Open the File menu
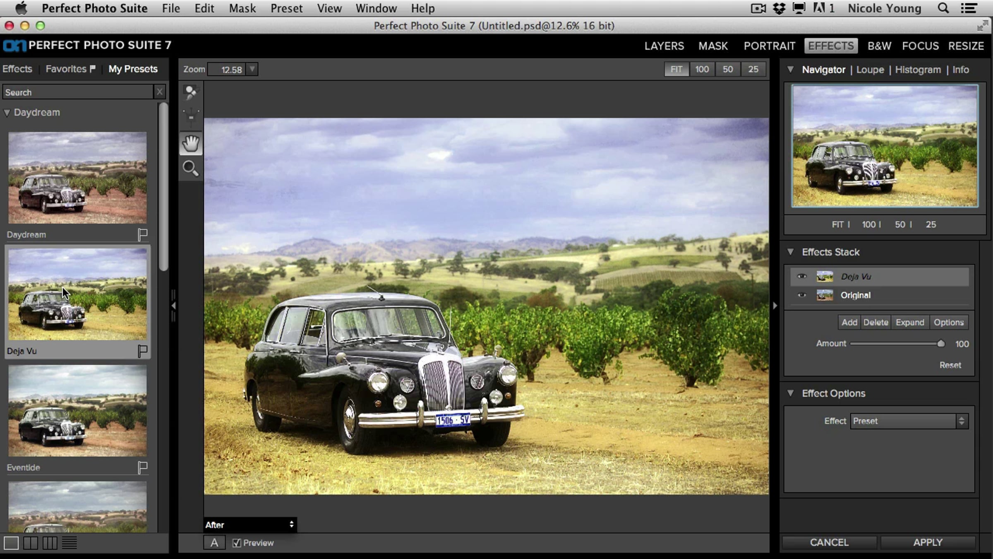This screenshot has height=559, width=993. pos(171,8)
